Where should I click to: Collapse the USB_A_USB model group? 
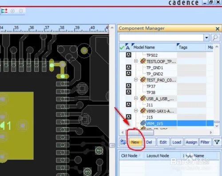tap(136, 98)
